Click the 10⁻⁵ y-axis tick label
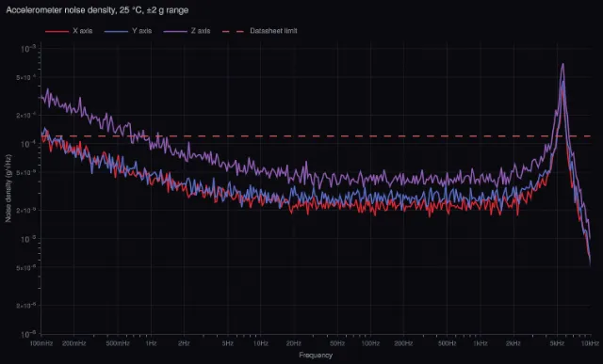The image size is (603, 364). click(29, 239)
